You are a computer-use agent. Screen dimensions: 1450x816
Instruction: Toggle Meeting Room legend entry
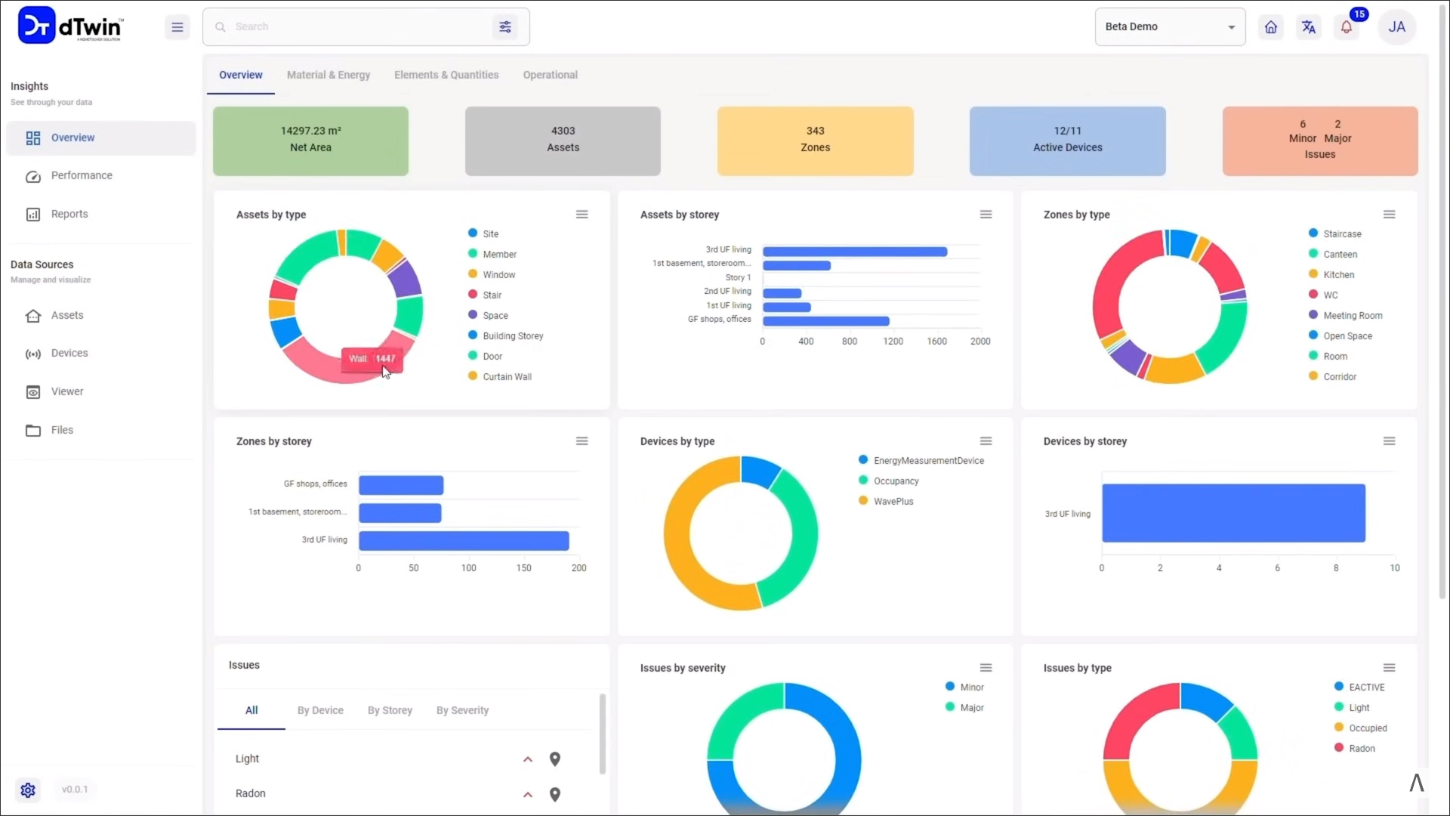click(1345, 316)
